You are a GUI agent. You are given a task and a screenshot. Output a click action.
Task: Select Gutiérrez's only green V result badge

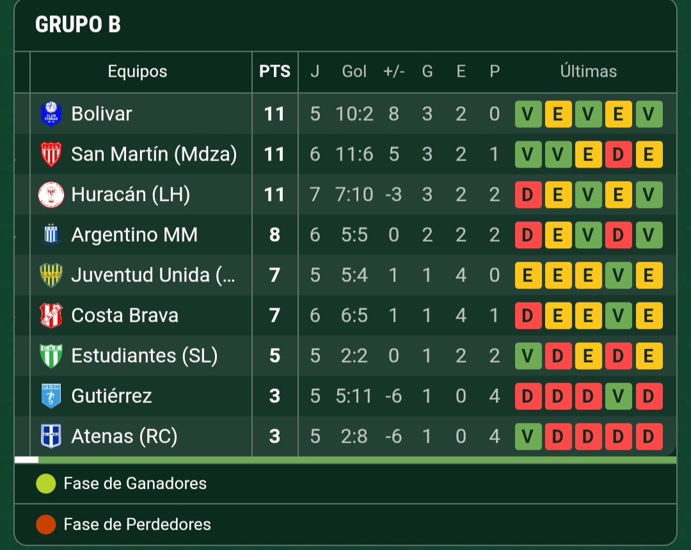[618, 397]
